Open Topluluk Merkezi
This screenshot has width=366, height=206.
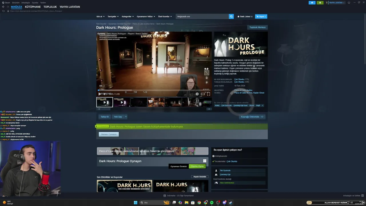click(x=257, y=27)
